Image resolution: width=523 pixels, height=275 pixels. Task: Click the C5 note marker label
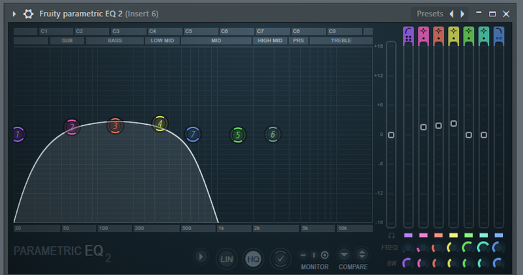[x=201, y=31]
